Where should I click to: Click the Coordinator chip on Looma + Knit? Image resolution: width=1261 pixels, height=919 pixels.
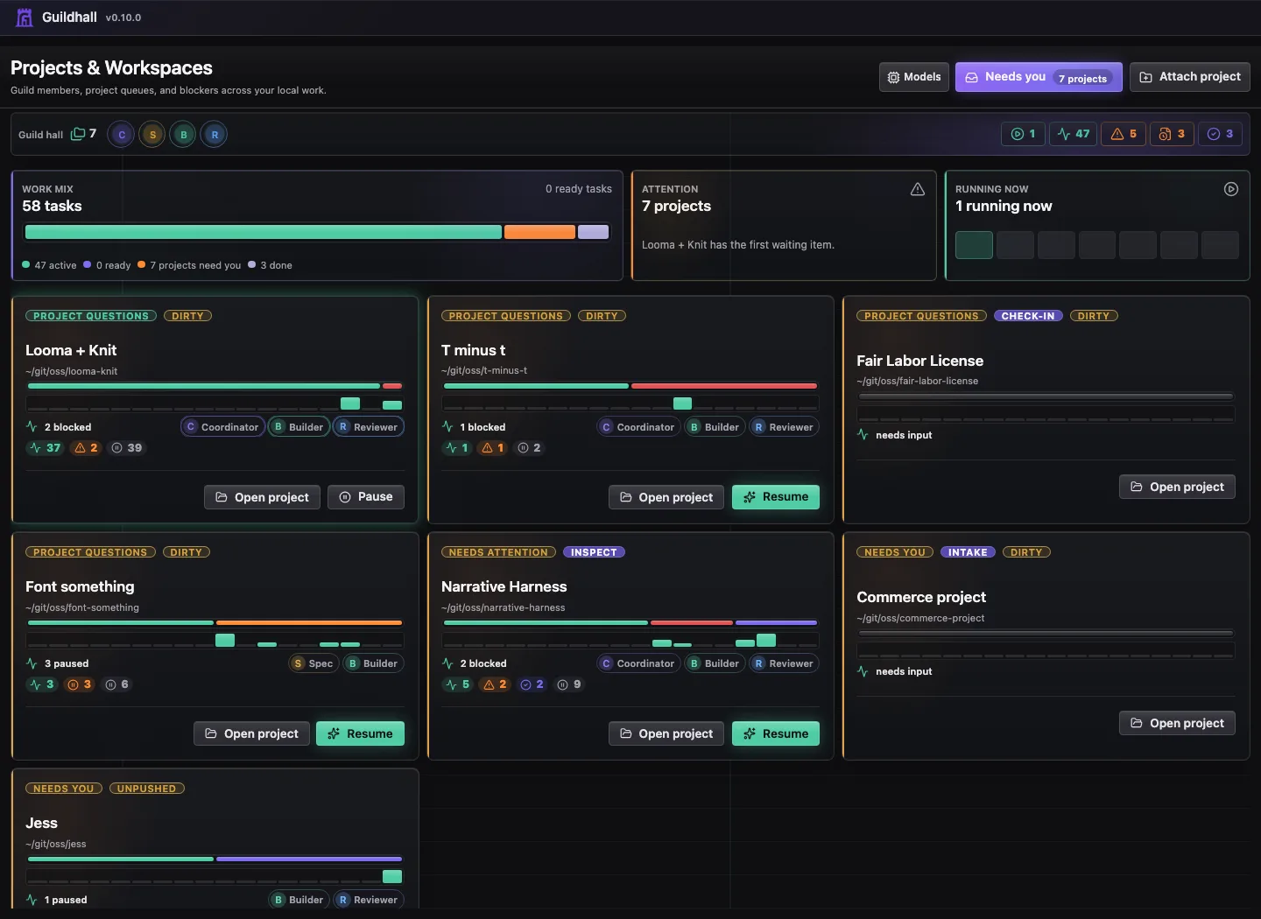[222, 427]
